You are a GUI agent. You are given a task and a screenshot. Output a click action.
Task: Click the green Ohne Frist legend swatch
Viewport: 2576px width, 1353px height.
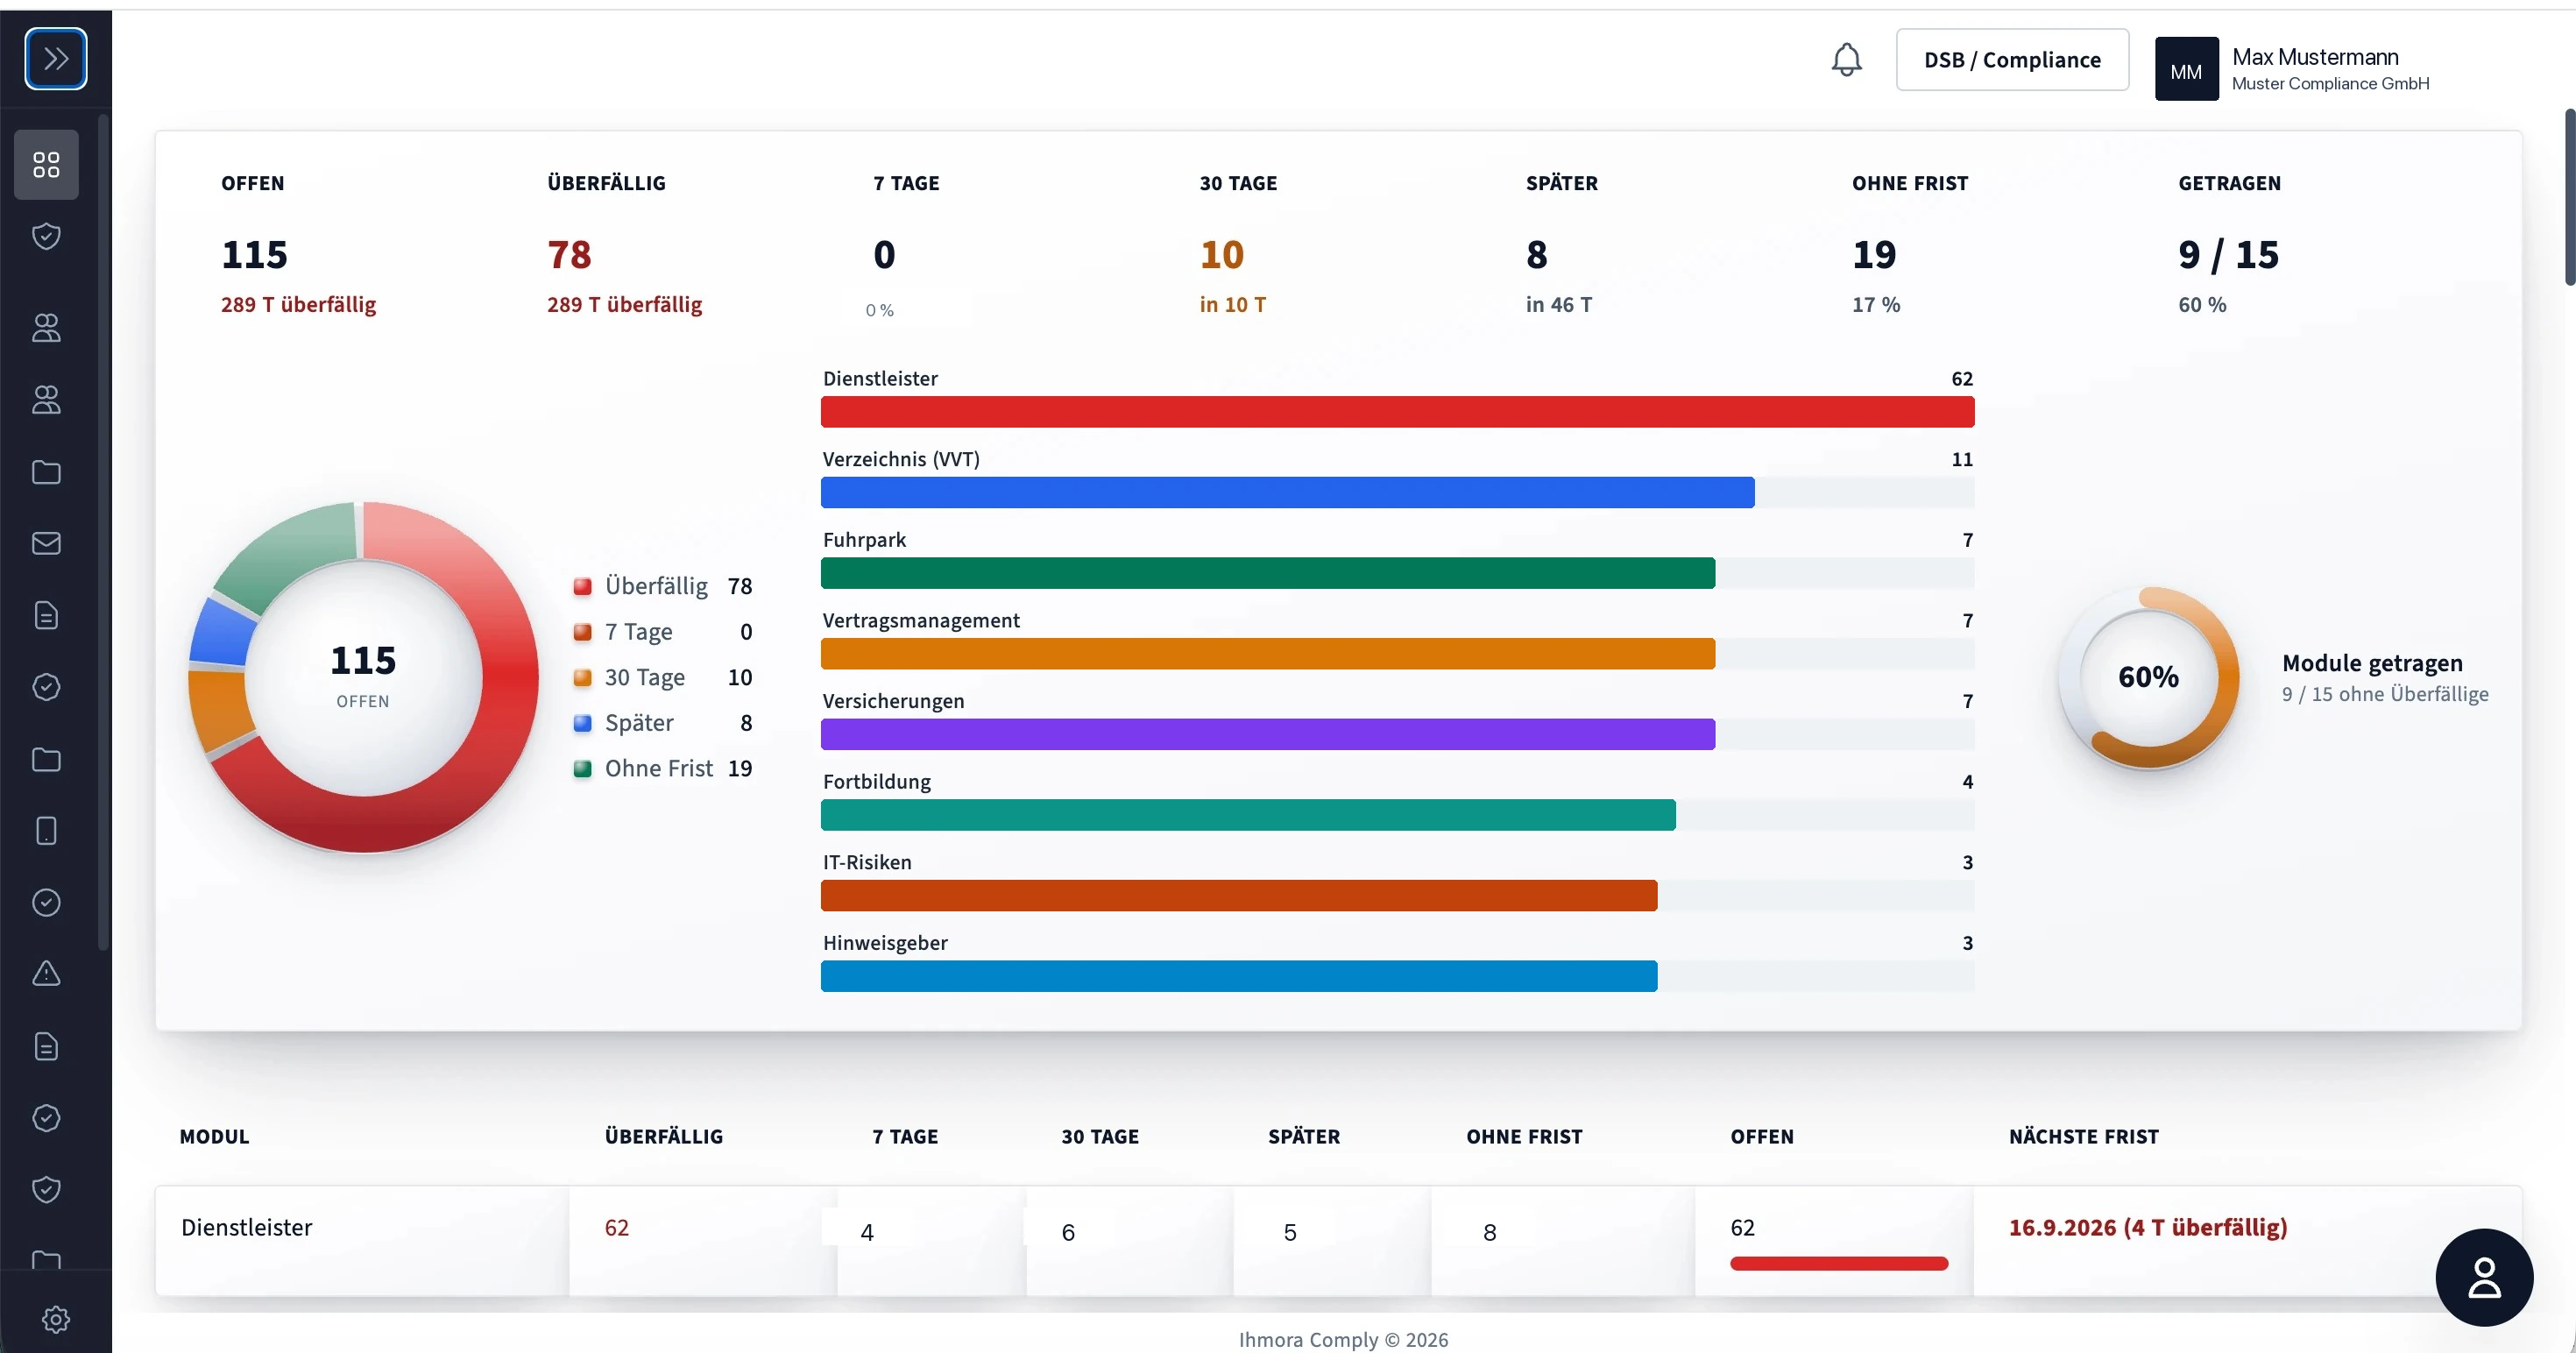[582, 768]
